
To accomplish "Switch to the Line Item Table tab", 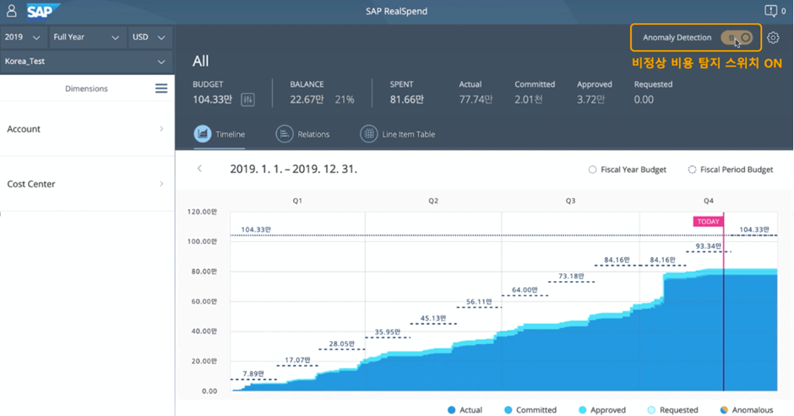I will point(398,134).
